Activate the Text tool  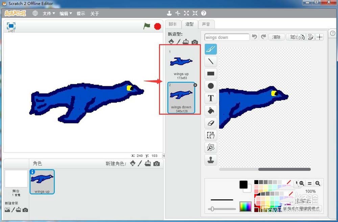tap(211, 98)
